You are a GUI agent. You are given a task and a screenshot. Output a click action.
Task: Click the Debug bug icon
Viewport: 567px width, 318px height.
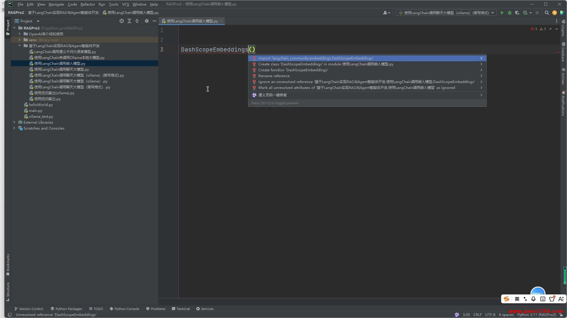[509, 13]
